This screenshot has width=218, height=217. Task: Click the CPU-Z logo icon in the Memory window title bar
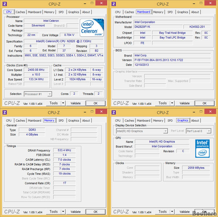[x=5, y=112]
